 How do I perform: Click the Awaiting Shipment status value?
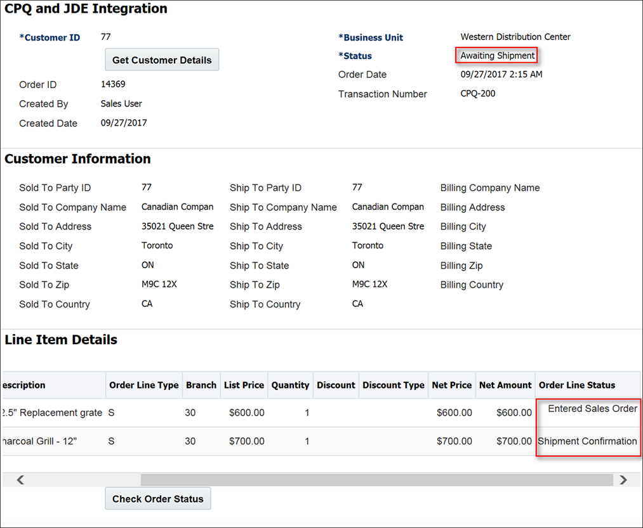click(497, 56)
